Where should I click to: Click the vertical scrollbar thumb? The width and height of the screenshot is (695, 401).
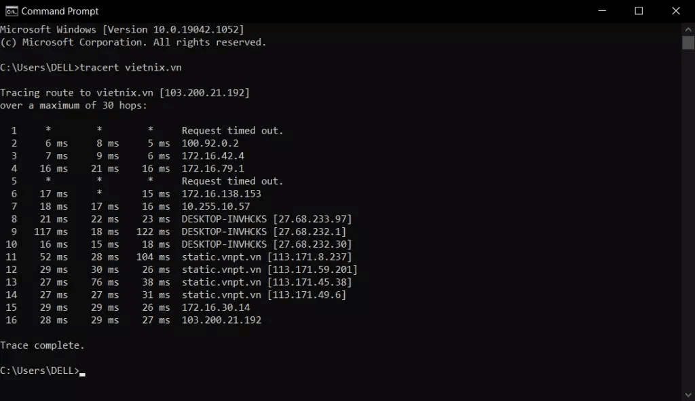(x=688, y=43)
